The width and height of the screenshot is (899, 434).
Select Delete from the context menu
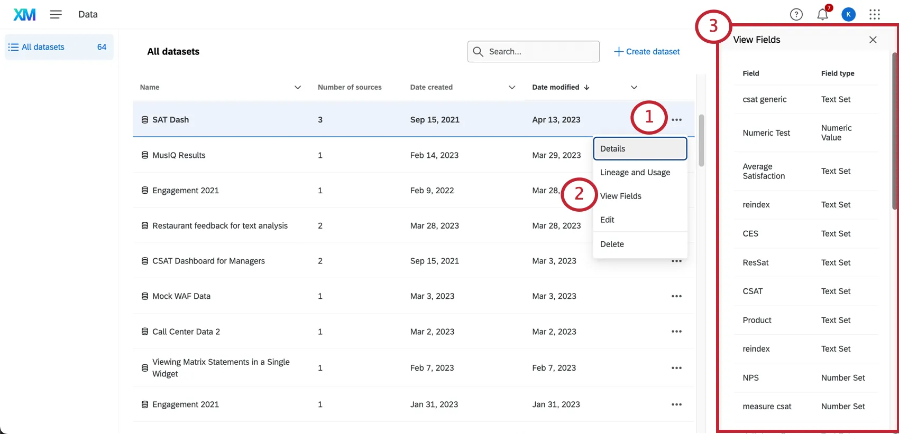point(612,244)
